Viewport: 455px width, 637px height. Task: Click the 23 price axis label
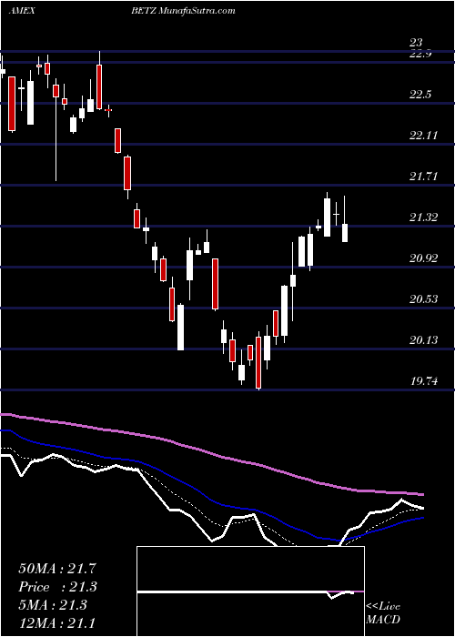click(416, 42)
